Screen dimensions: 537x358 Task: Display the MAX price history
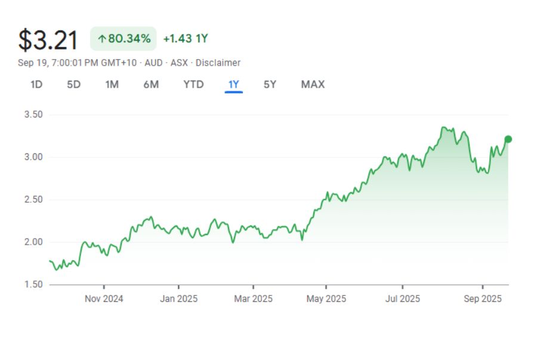313,85
